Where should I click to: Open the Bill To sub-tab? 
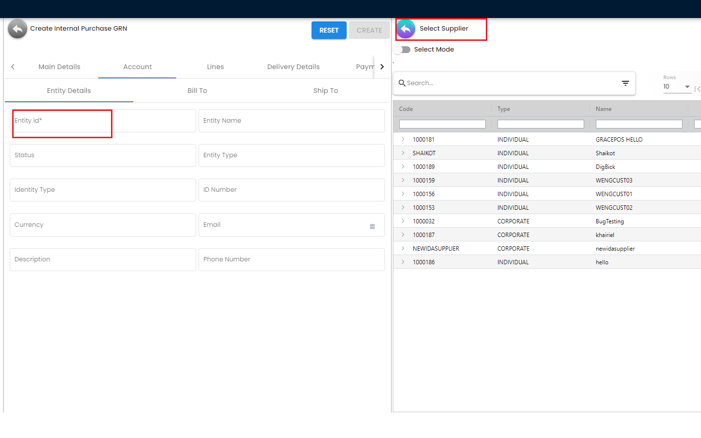[x=197, y=91]
